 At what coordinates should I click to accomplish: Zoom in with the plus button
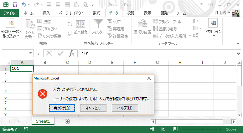coord(220,129)
